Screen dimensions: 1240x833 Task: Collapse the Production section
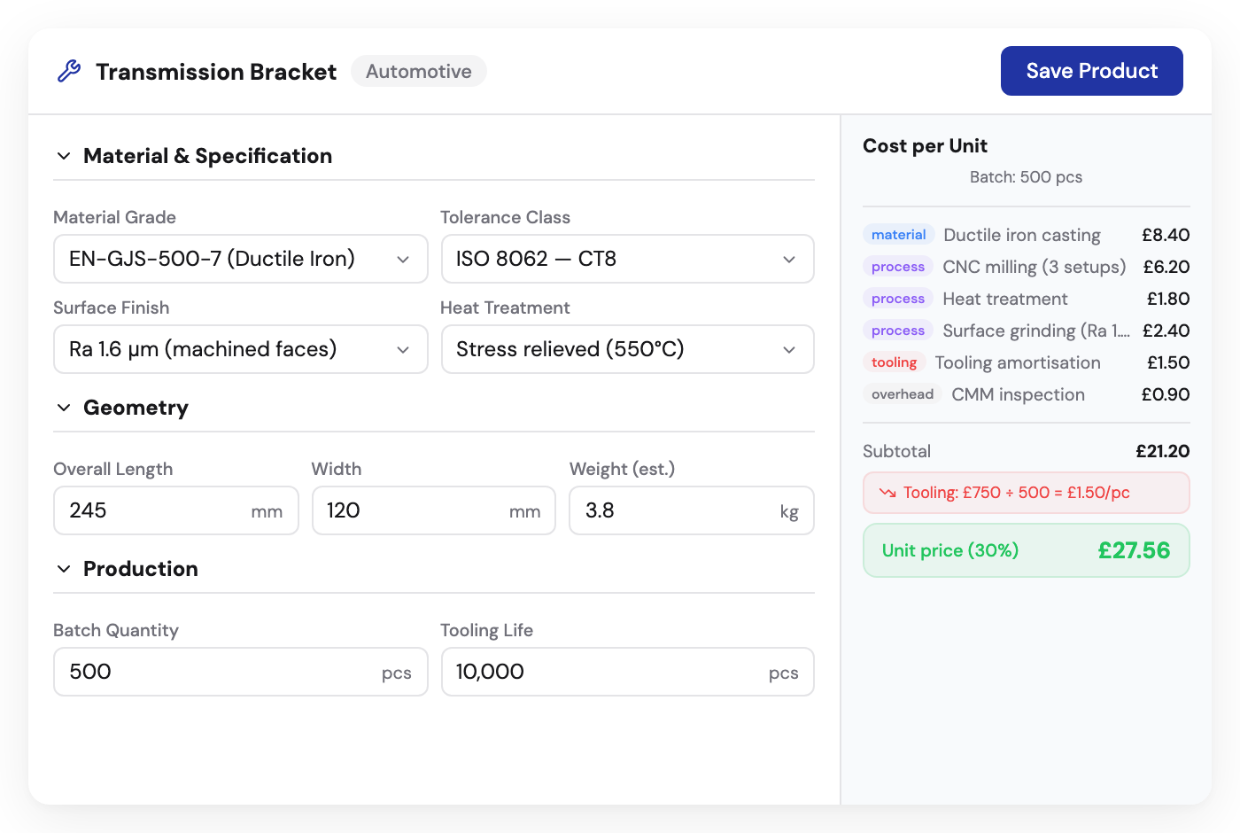(x=63, y=568)
